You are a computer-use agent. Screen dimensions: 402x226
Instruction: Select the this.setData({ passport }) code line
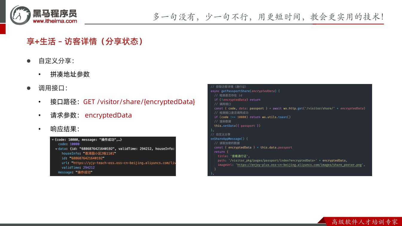pyautogui.click(x=237, y=126)
